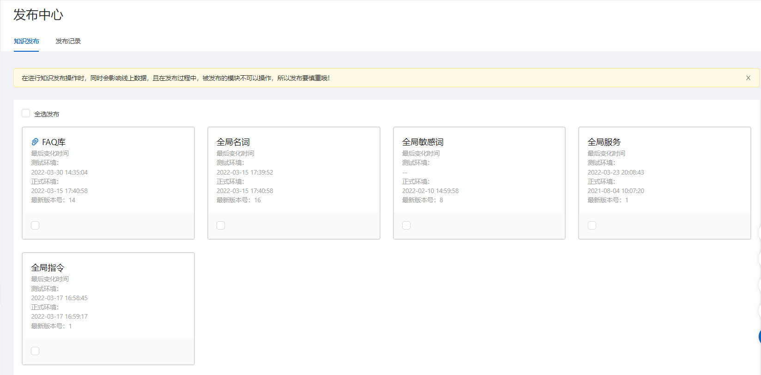The image size is (761, 375).
Task: Click the warning banner message text
Action: tap(176, 78)
